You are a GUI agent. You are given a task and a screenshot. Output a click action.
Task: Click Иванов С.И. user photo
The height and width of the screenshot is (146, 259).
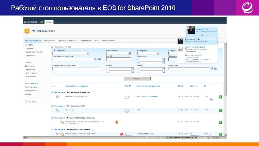tap(191, 30)
